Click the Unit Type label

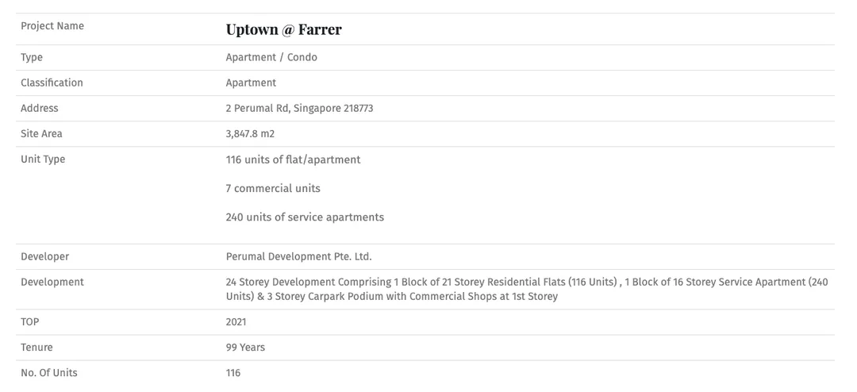tap(43, 159)
